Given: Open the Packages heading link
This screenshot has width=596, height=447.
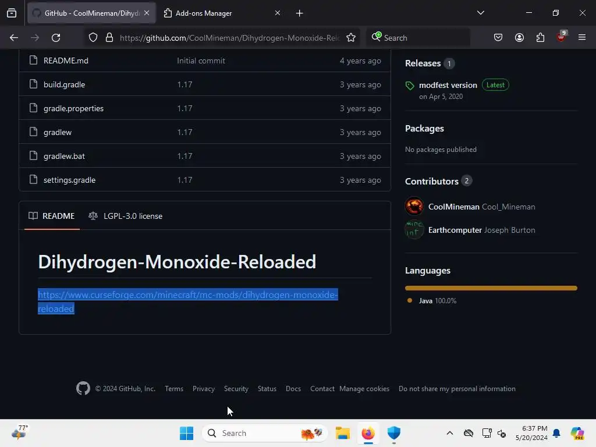Looking at the screenshot, I should (424, 129).
